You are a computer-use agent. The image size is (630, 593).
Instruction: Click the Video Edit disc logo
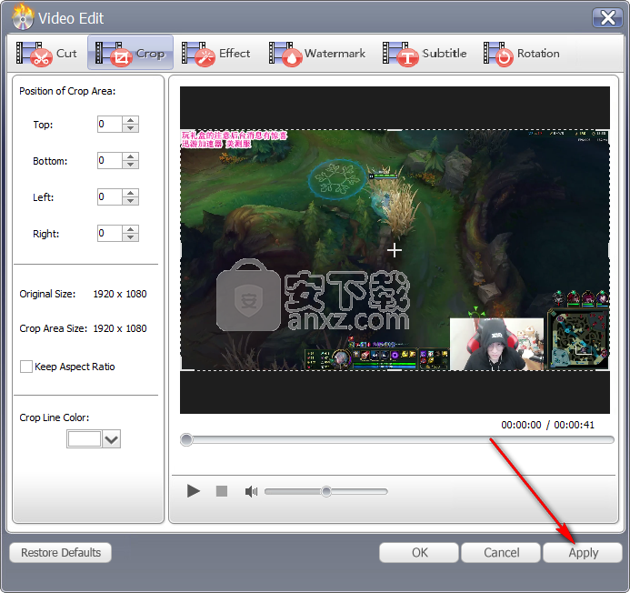[x=23, y=17]
